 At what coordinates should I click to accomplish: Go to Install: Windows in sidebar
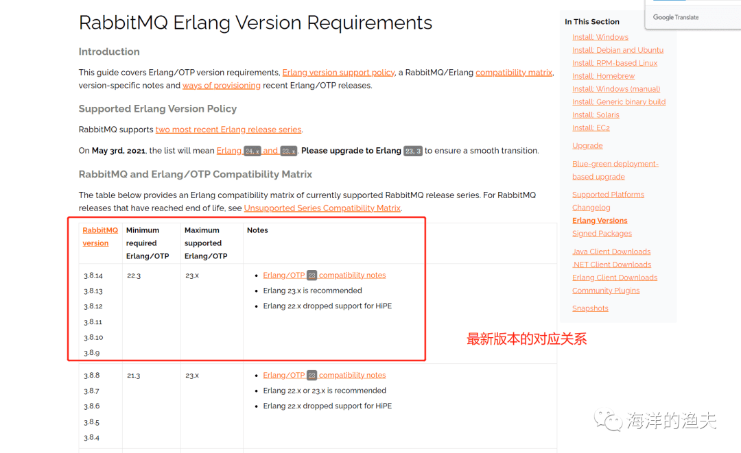600,37
